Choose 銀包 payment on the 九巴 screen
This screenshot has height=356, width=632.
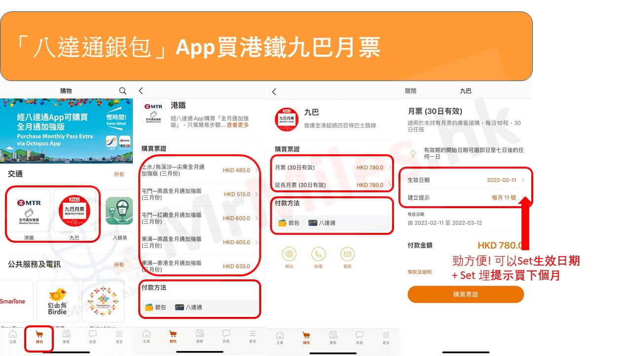(x=289, y=223)
